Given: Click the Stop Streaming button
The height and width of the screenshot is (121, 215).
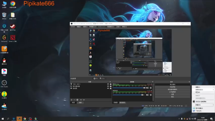Looking at the screenshot, I should 173,84.
